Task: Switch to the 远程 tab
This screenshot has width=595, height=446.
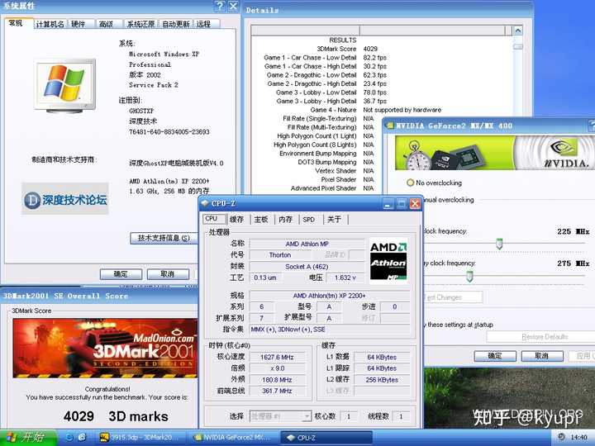Action: pyautogui.click(x=204, y=24)
